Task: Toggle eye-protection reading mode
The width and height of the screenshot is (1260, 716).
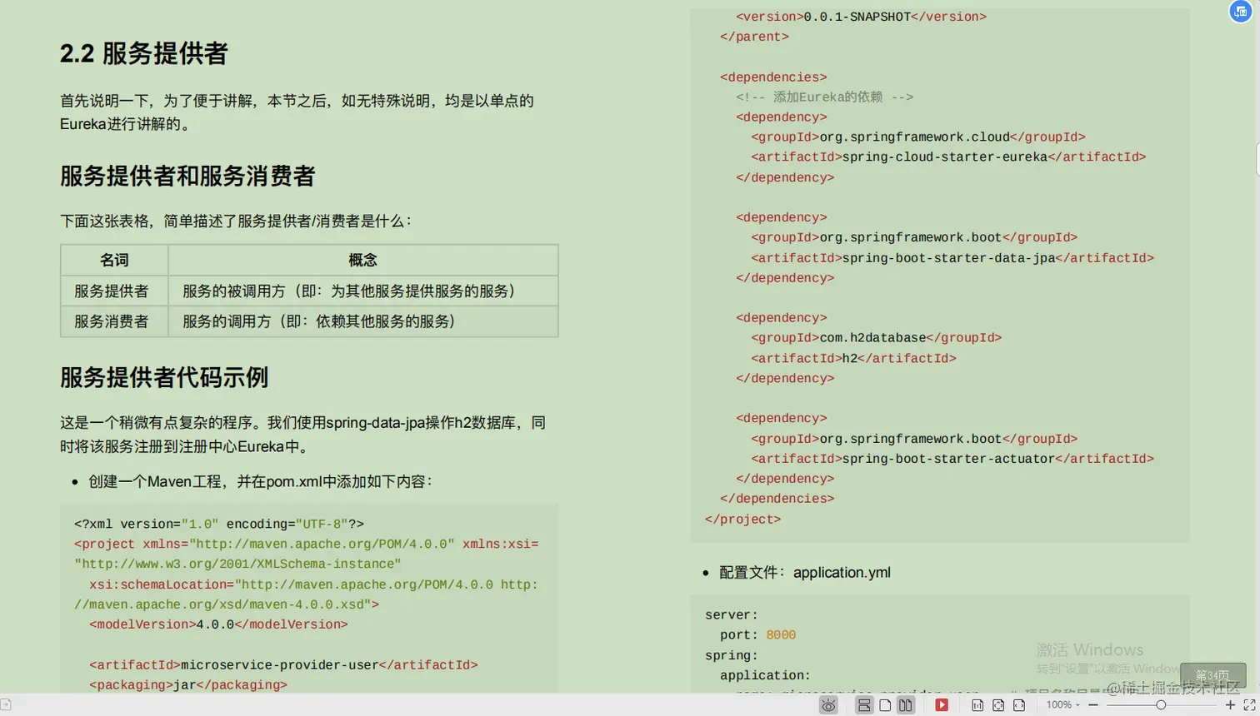Action: 829,704
